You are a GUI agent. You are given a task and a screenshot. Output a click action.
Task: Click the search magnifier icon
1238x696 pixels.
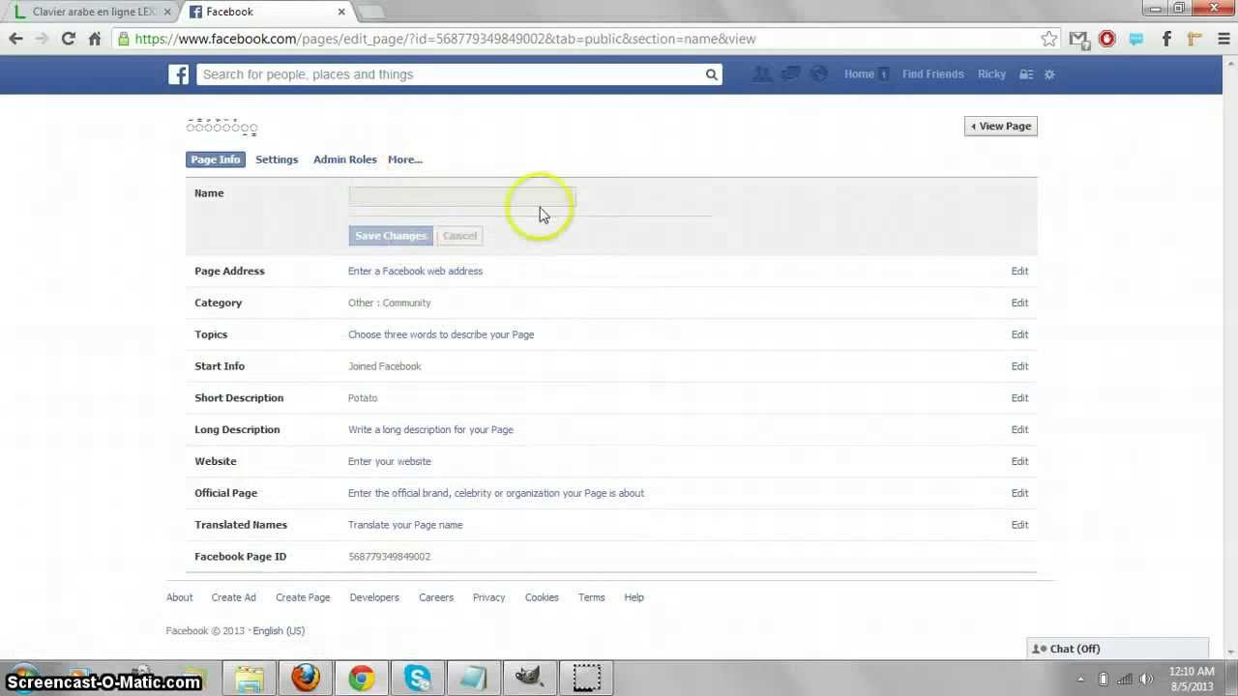tap(711, 74)
